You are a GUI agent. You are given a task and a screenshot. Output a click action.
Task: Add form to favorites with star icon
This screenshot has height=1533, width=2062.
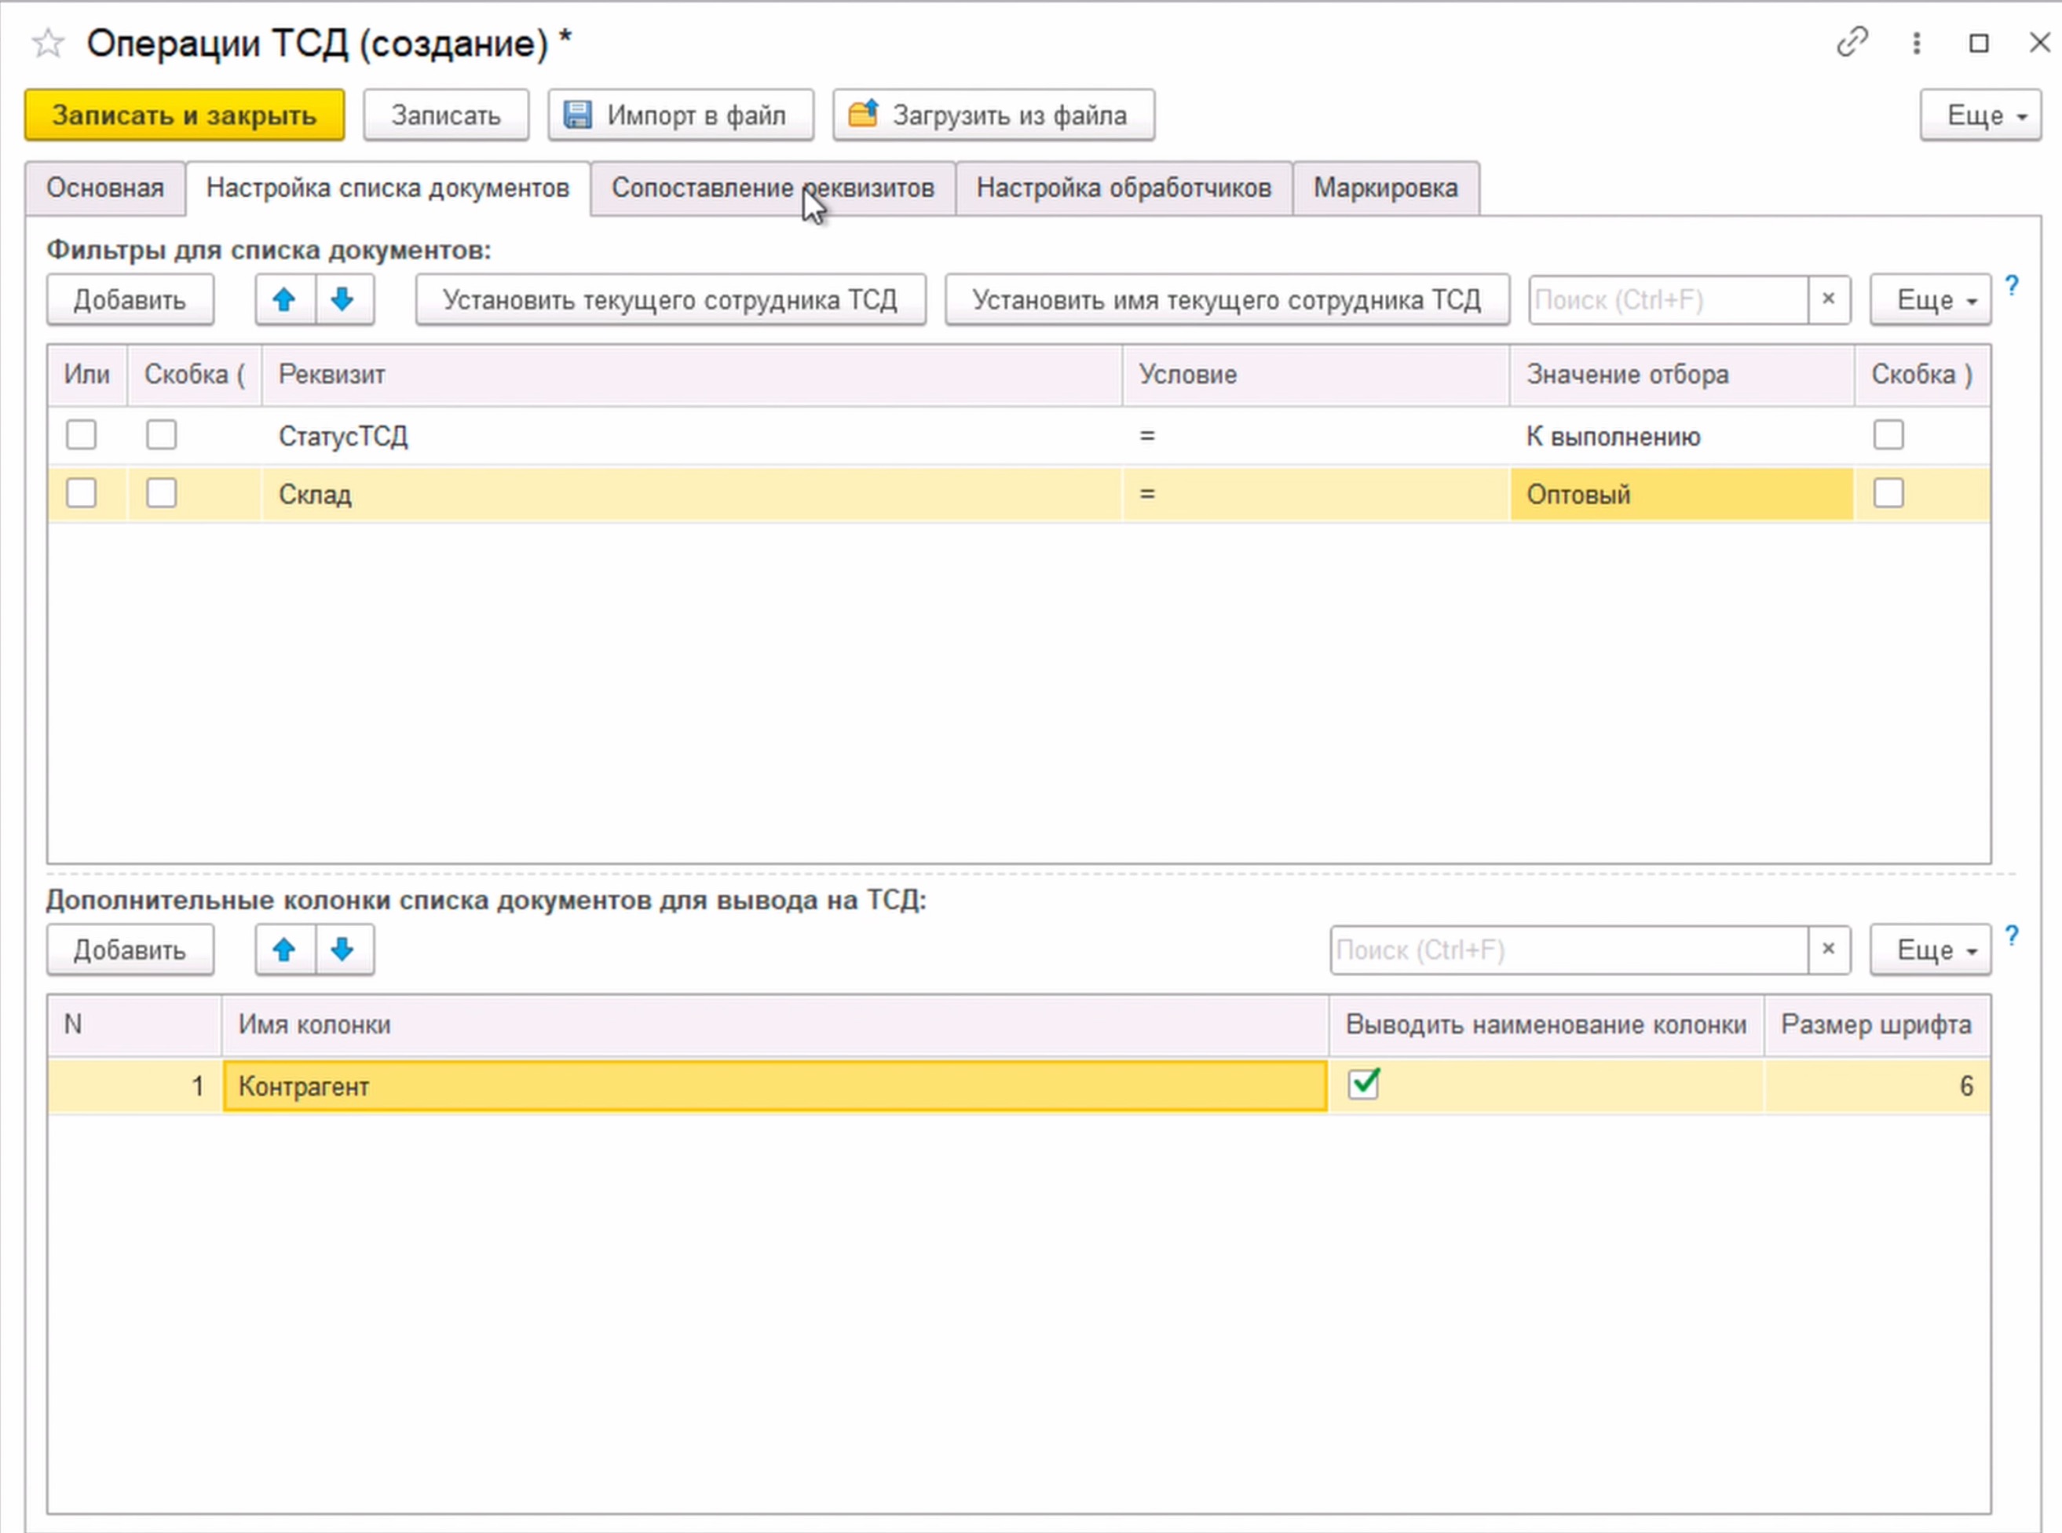(47, 44)
